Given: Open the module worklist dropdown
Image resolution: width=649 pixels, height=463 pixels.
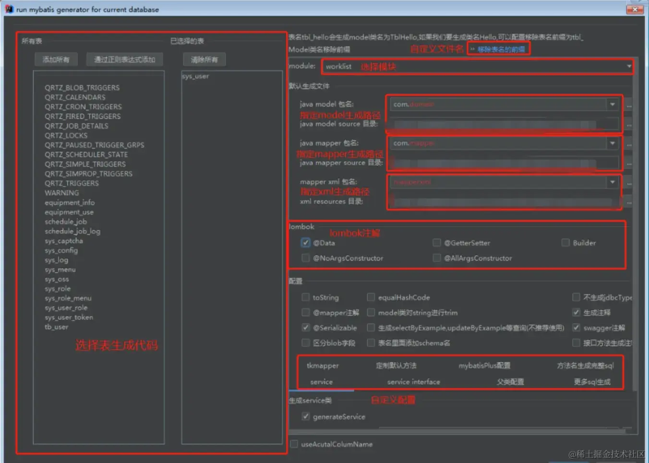Looking at the screenshot, I should [x=478, y=66].
